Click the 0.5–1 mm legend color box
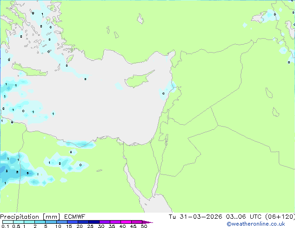 click(x=19, y=222)
